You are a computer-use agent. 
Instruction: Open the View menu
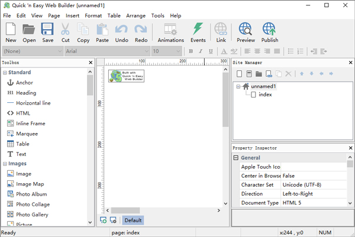tap(37, 15)
